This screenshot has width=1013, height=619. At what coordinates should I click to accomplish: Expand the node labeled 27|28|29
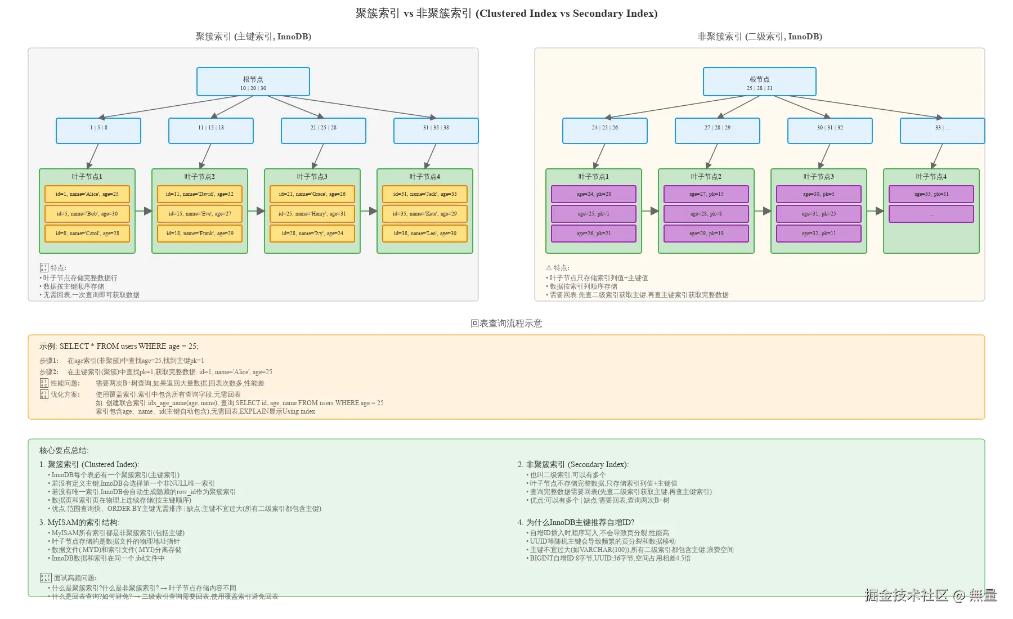click(x=717, y=131)
